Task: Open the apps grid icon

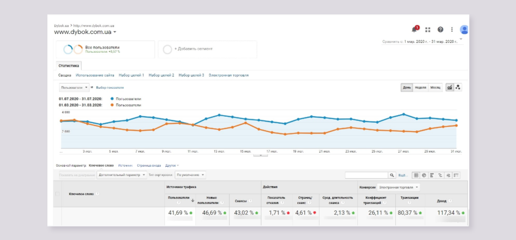Action: [x=428, y=30]
